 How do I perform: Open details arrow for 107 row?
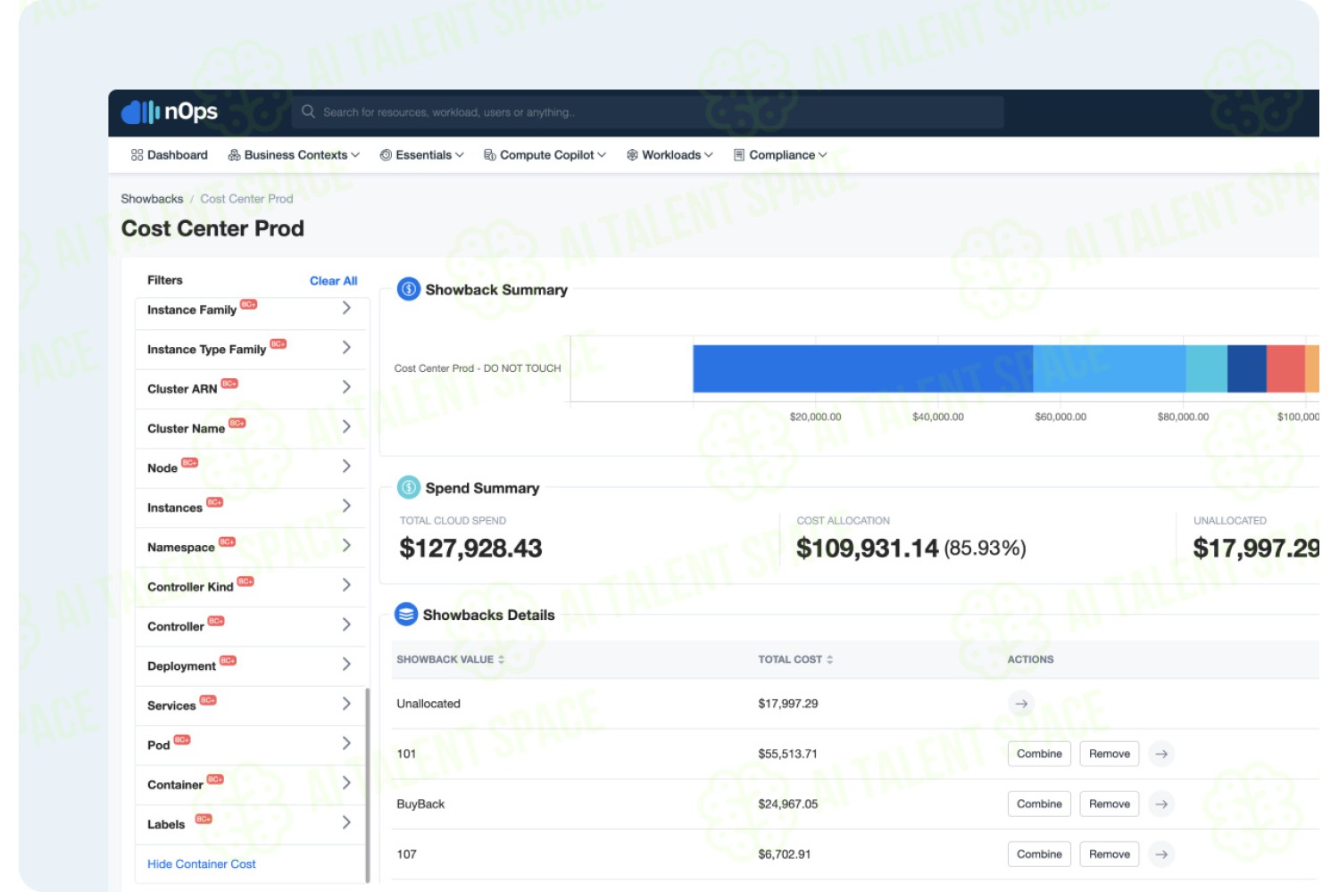(x=1160, y=854)
